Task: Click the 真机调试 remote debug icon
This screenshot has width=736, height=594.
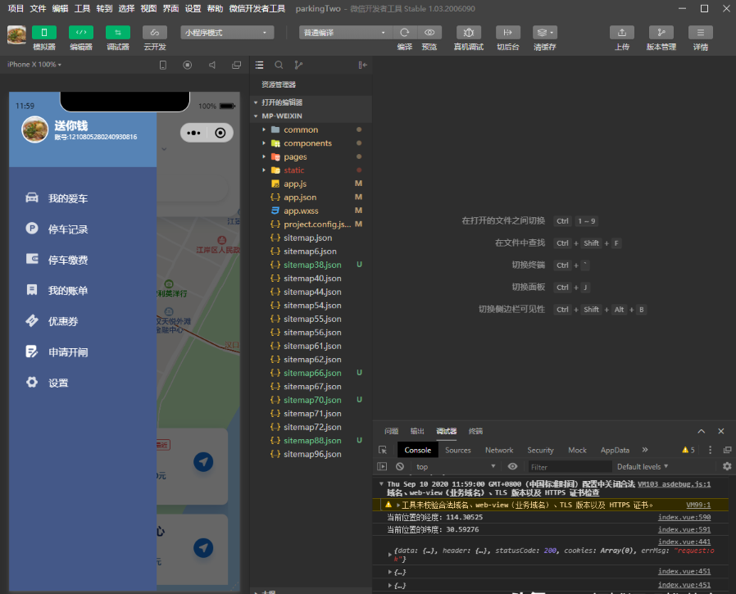Action: pos(468,32)
